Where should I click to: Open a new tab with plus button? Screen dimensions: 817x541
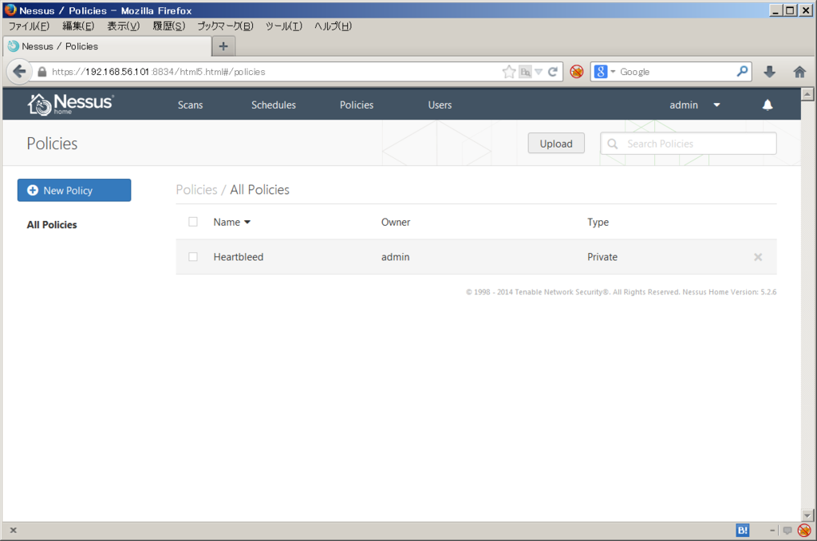(223, 46)
